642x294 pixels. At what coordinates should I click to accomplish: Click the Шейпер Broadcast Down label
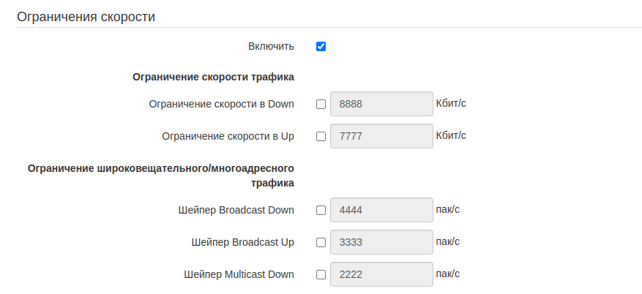[x=236, y=211]
